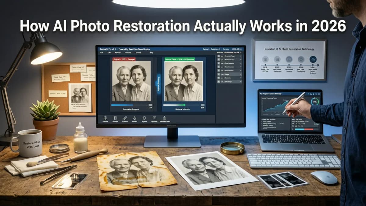
Task: Select the restored output photo preview
Action: (184, 81)
